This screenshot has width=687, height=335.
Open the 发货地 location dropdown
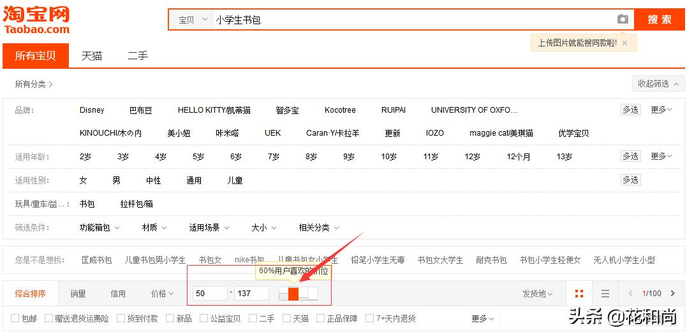pyautogui.click(x=537, y=294)
